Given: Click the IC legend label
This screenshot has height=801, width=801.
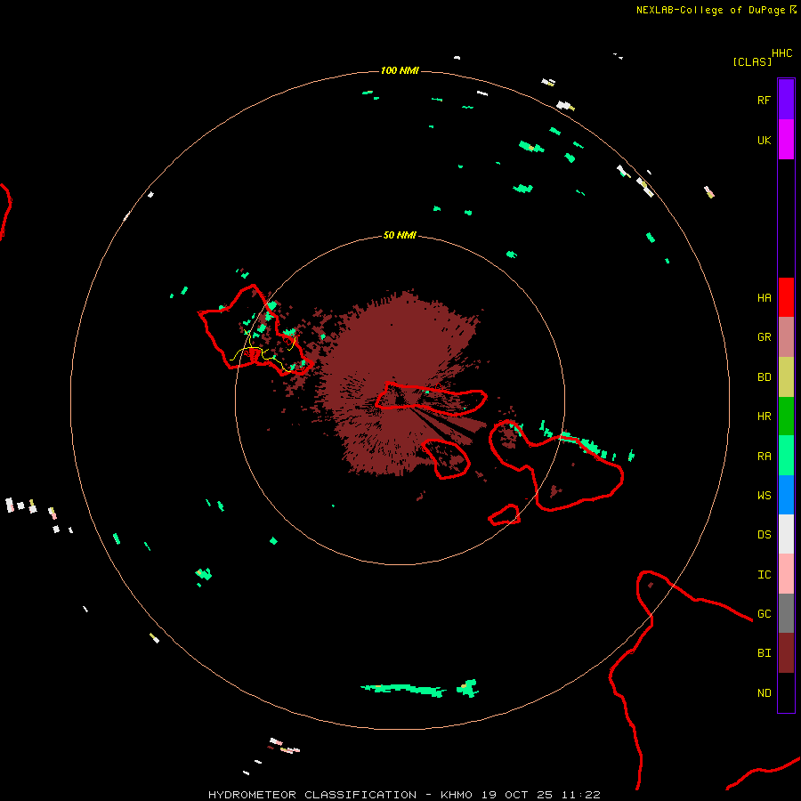Looking at the screenshot, I should pyautogui.click(x=764, y=575).
